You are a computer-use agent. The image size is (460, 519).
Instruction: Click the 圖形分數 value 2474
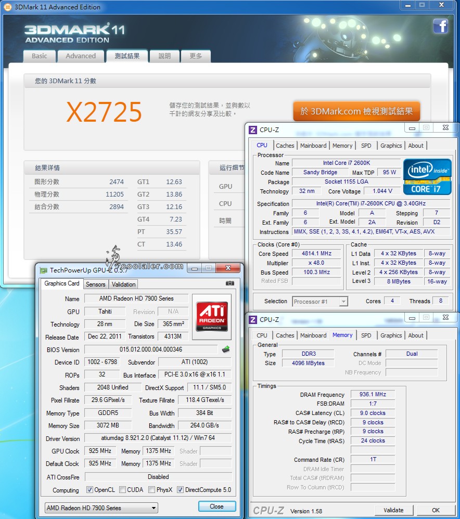point(117,181)
